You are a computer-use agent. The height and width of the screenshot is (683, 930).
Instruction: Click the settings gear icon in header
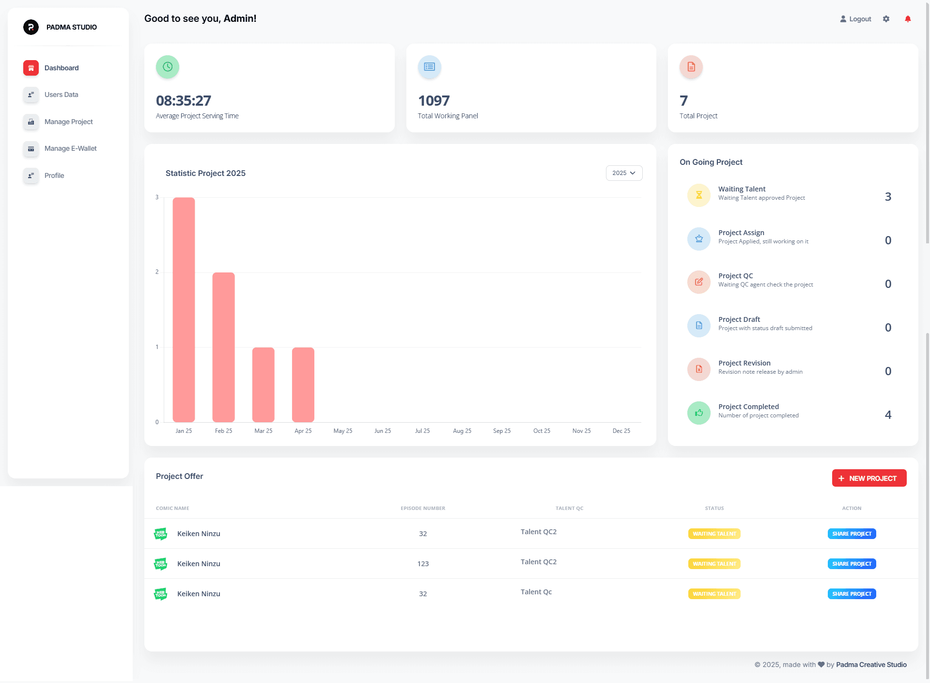(886, 19)
